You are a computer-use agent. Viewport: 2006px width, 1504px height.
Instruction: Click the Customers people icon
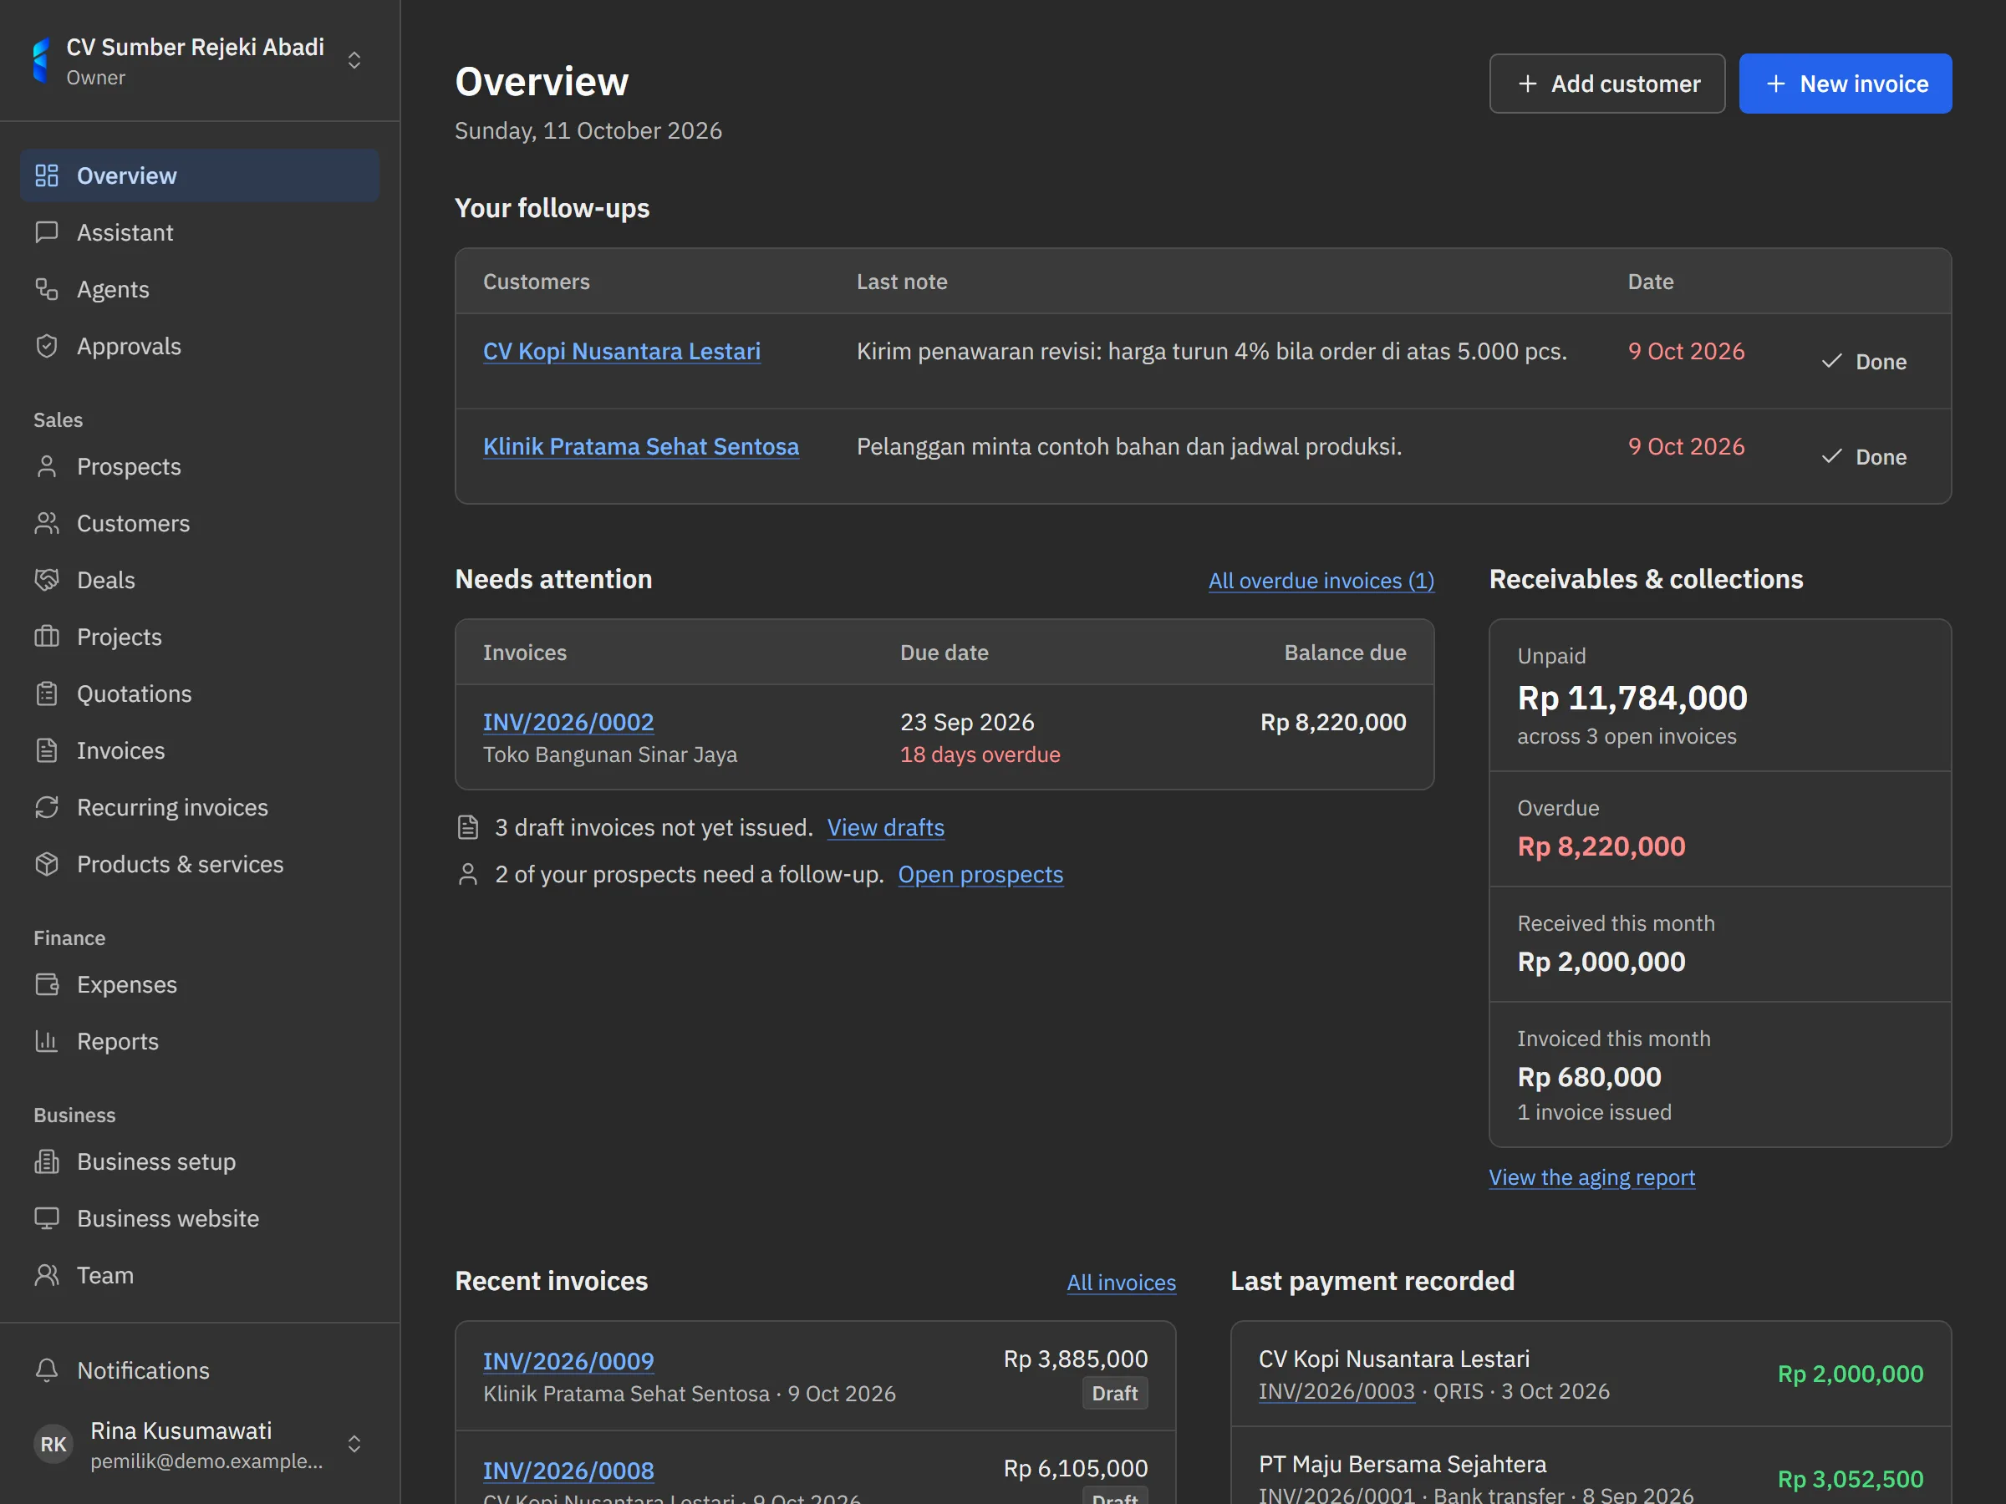pos(46,523)
